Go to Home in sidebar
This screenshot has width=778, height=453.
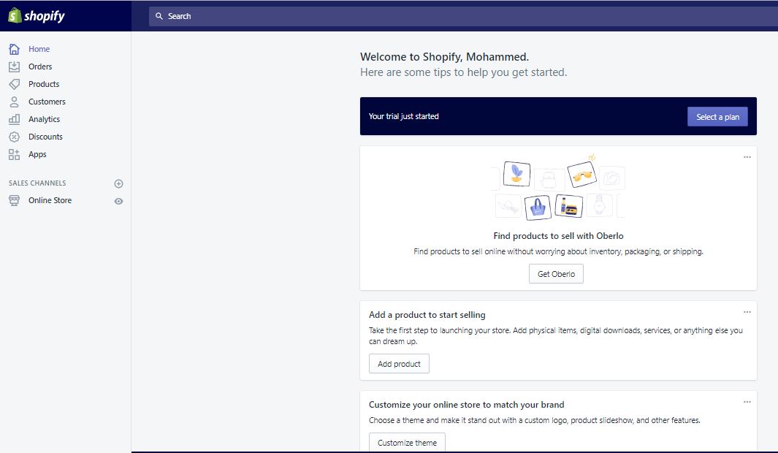click(39, 49)
